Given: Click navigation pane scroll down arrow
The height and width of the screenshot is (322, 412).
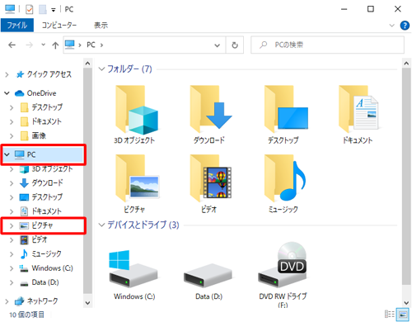Looking at the screenshot, I should point(87,303).
